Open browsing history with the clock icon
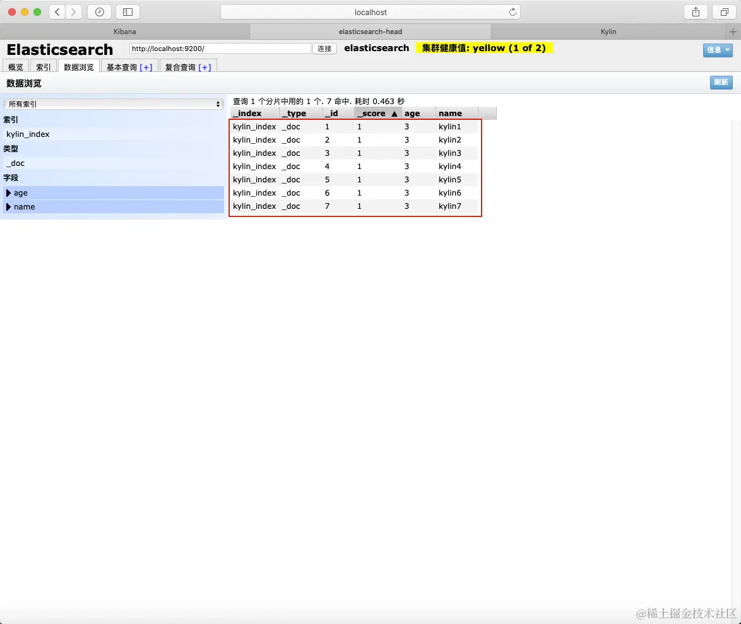The height and width of the screenshot is (624, 741). (99, 11)
